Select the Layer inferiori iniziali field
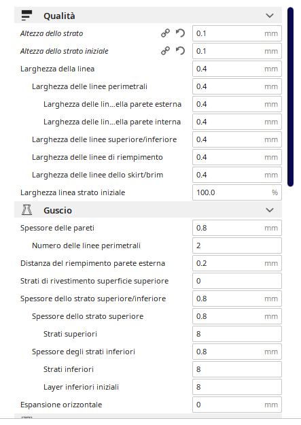Screen dimensions: 301x425 click(x=237, y=387)
